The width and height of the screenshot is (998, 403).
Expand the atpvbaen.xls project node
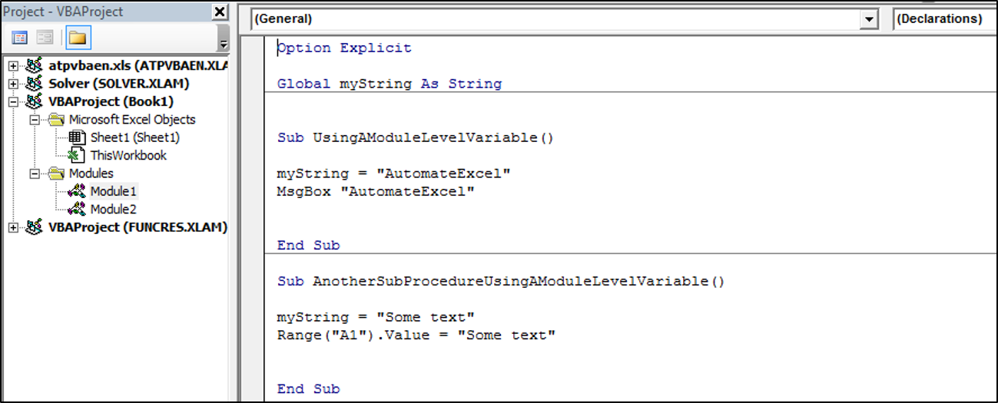click(x=13, y=65)
